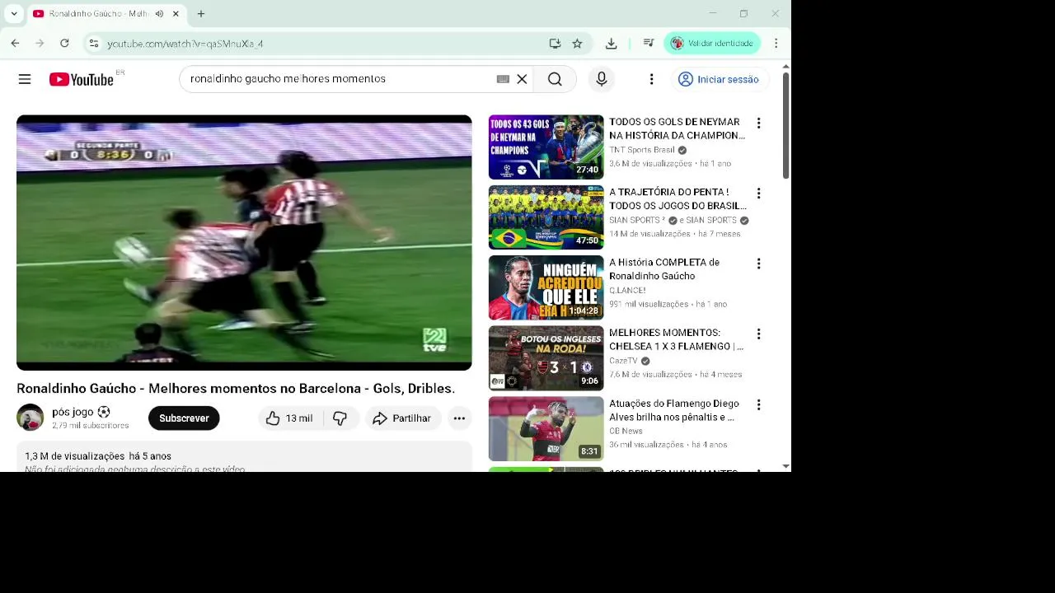This screenshot has width=1055, height=593.
Task: Open title Atuações do Flamengo Diego Alves
Action: pyautogui.click(x=674, y=410)
